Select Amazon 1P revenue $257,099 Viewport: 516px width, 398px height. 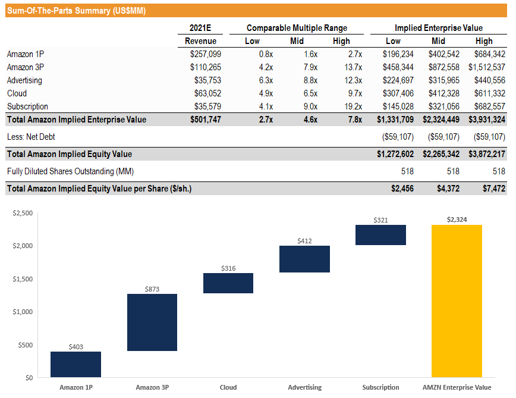(205, 54)
